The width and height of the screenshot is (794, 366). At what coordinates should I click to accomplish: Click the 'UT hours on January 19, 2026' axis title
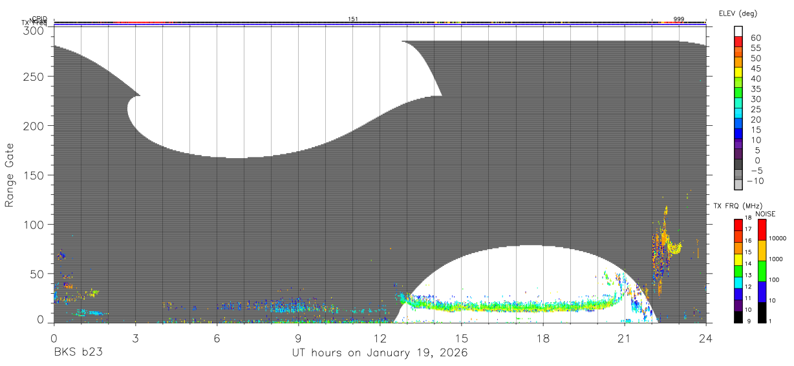380,353
